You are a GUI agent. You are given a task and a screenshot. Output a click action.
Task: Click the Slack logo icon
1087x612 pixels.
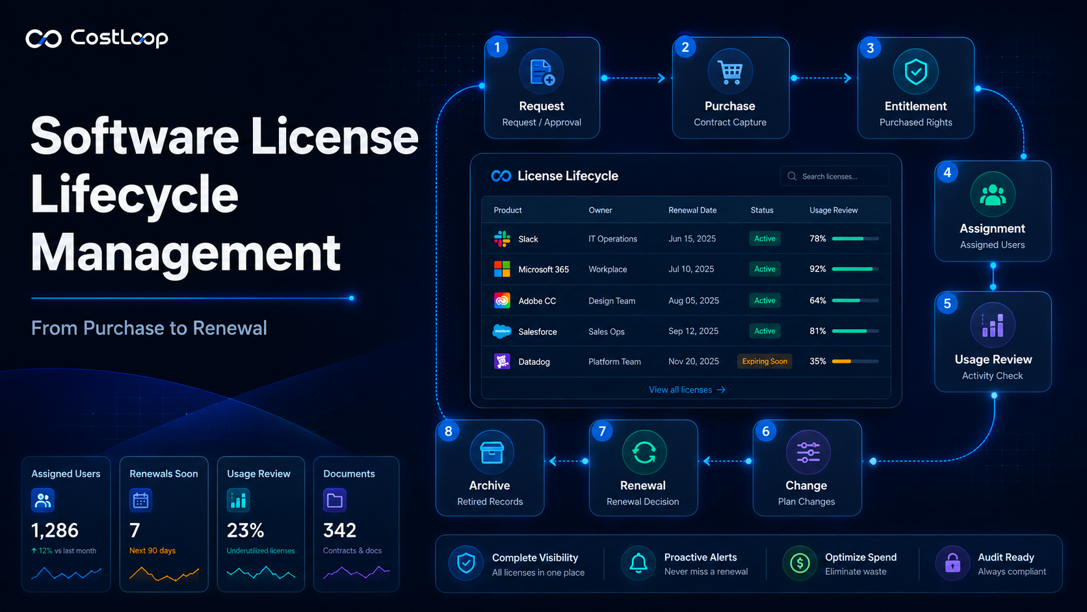pos(502,239)
